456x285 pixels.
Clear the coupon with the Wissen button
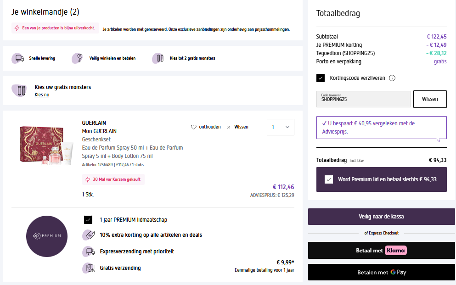[430, 99]
